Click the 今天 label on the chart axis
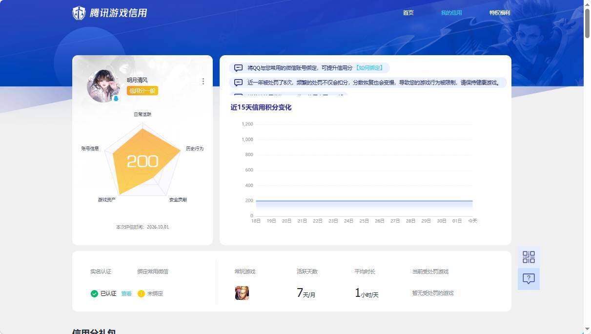The width and height of the screenshot is (591, 334). coord(472,221)
